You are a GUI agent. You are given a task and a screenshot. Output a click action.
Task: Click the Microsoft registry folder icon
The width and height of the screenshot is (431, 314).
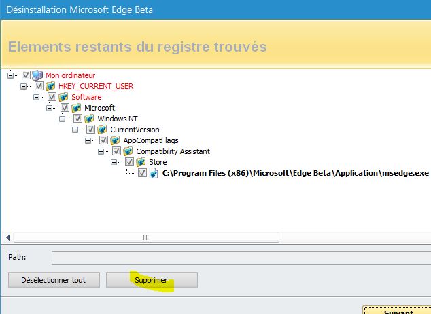(x=76, y=108)
